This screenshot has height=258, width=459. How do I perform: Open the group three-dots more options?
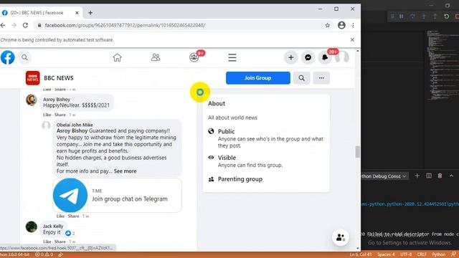click(x=321, y=78)
